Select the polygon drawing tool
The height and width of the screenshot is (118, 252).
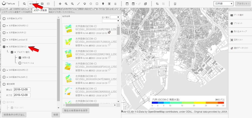click(x=84, y=4)
